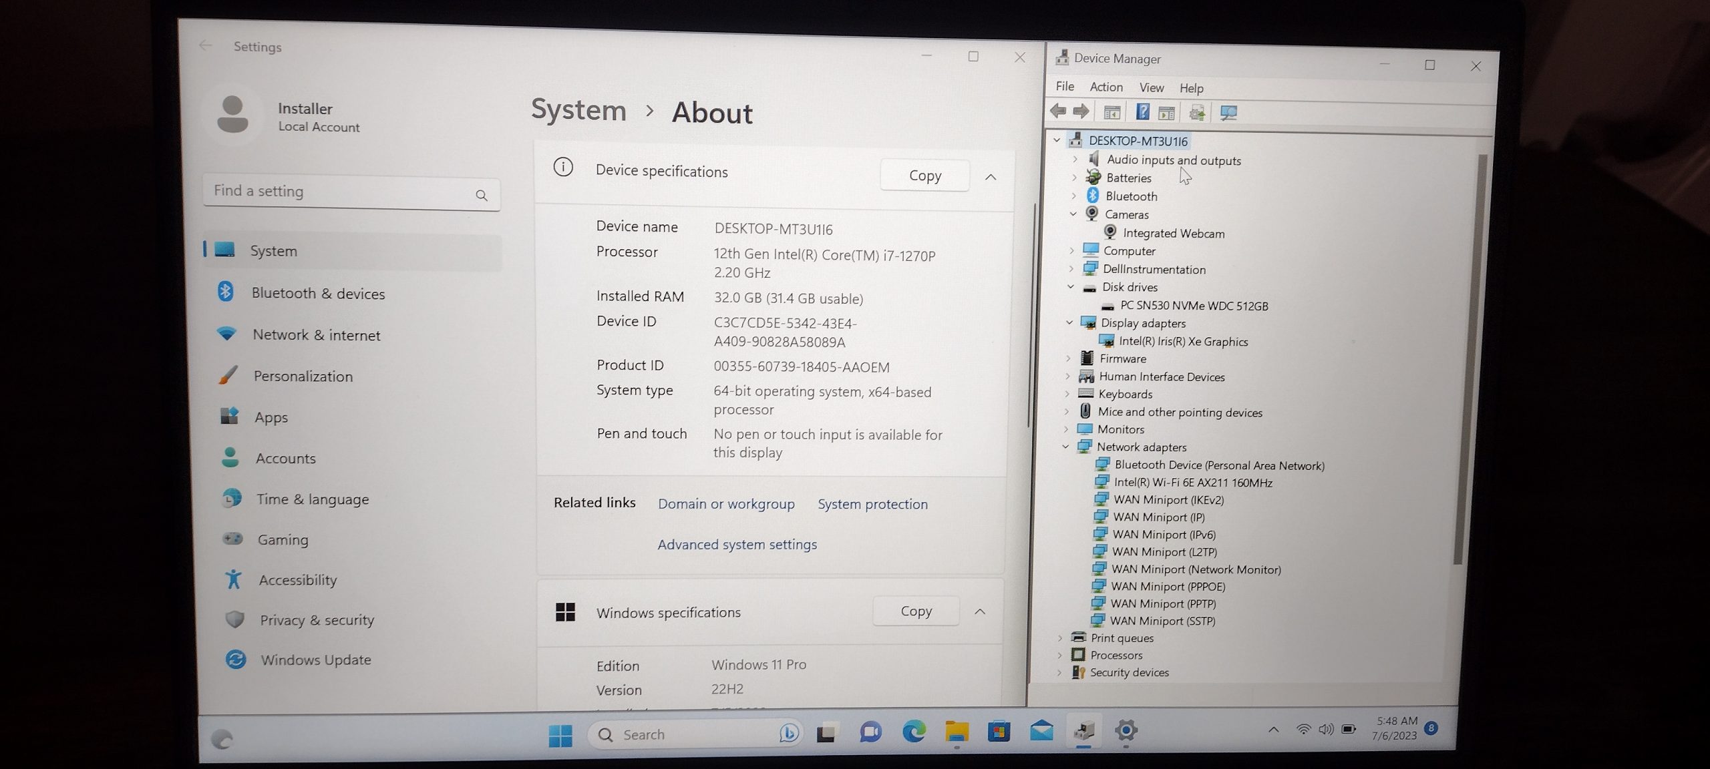
Task: Open the Action menu in Device Manager
Action: (x=1106, y=87)
